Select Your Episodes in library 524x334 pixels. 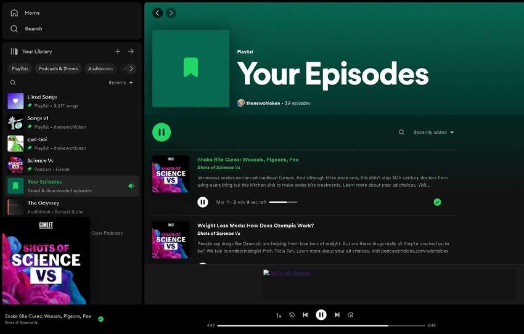pyautogui.click(x=72, y=186)
